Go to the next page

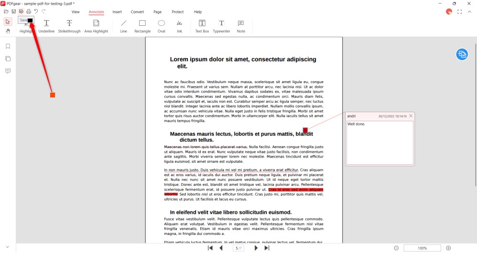click(256, 248)
